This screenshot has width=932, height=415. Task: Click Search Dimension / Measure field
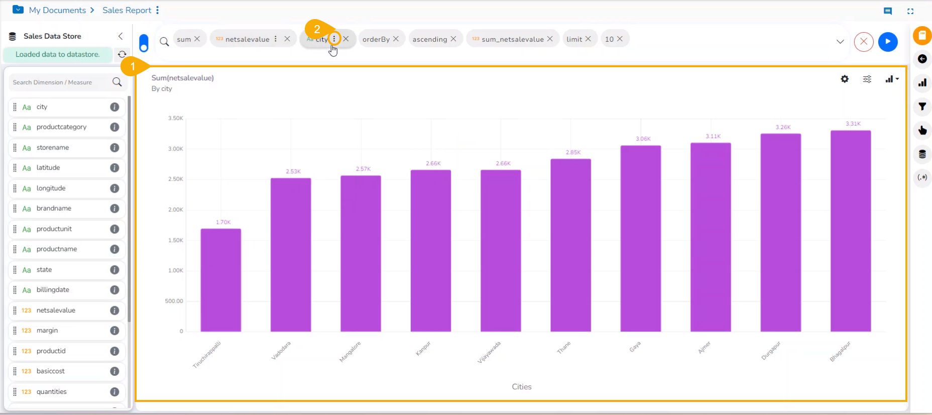(x=60, y=82)
